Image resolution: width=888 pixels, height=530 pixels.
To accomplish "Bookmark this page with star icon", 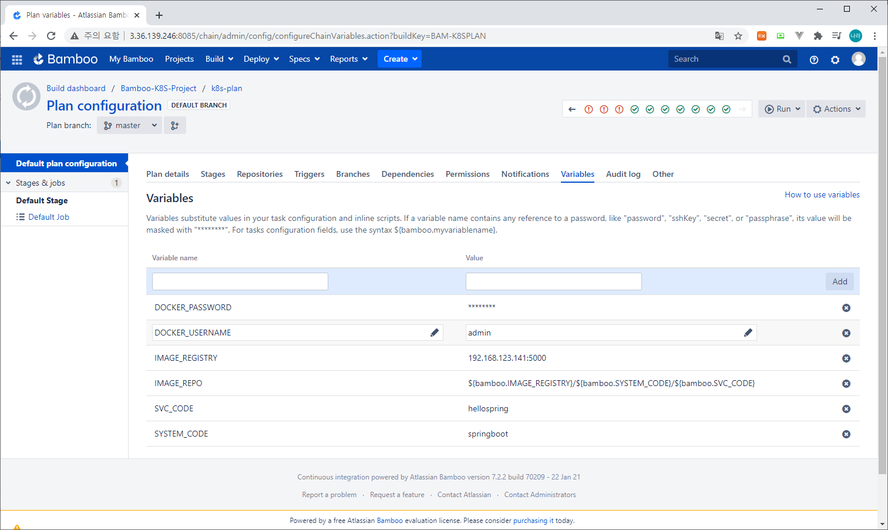I will [x=738, y=36].
